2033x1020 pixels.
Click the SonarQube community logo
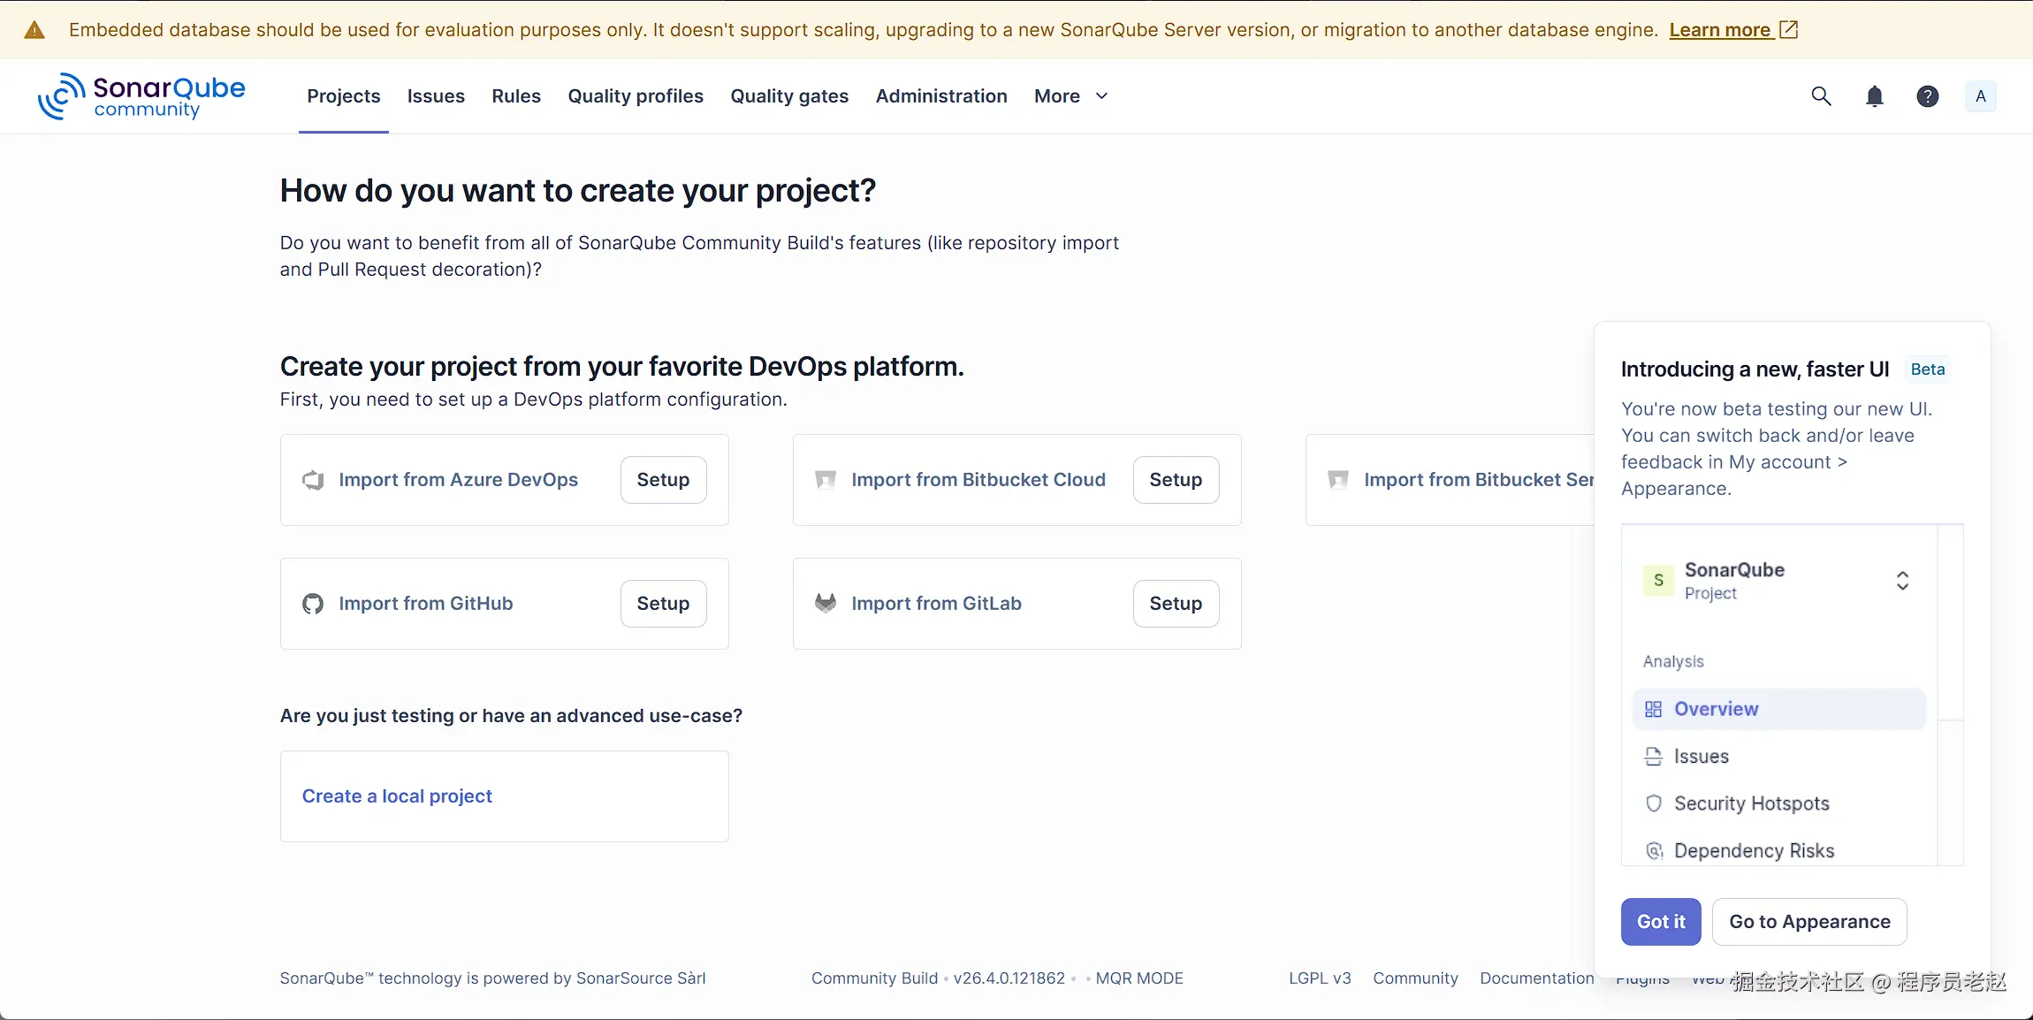(141, 96)
